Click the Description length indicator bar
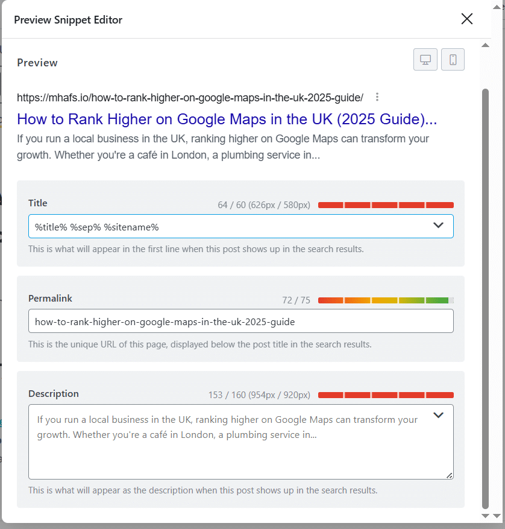 tap(386, 395)
